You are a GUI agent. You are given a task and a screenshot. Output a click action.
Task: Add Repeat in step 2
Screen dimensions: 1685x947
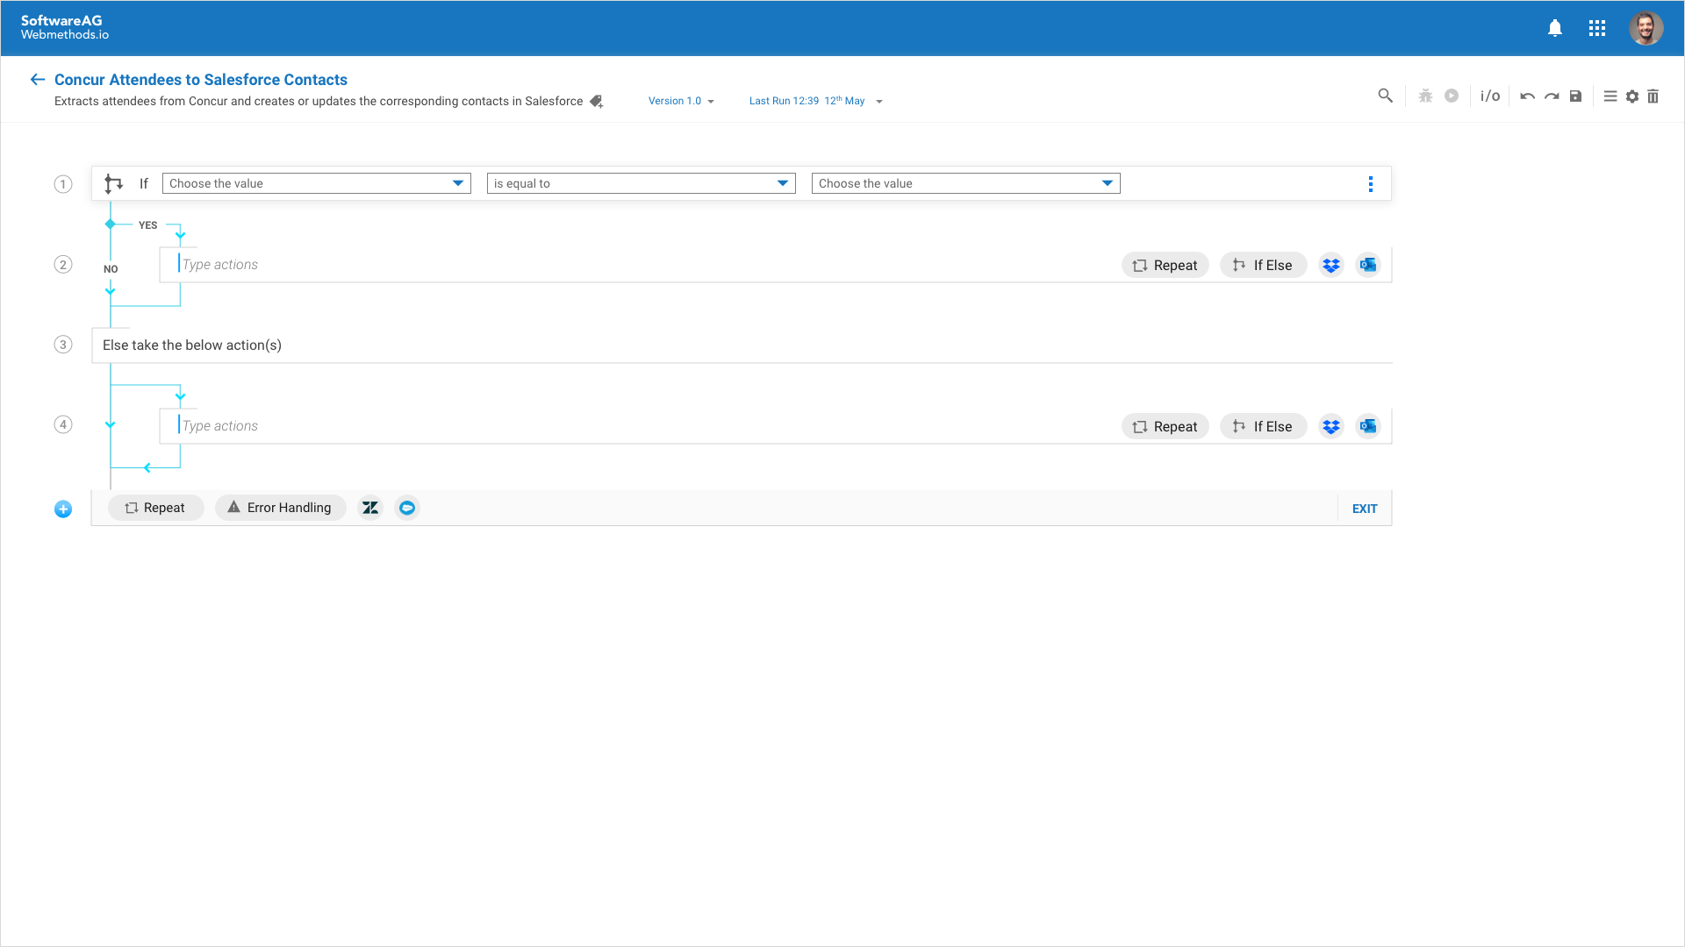[1165, 265]
